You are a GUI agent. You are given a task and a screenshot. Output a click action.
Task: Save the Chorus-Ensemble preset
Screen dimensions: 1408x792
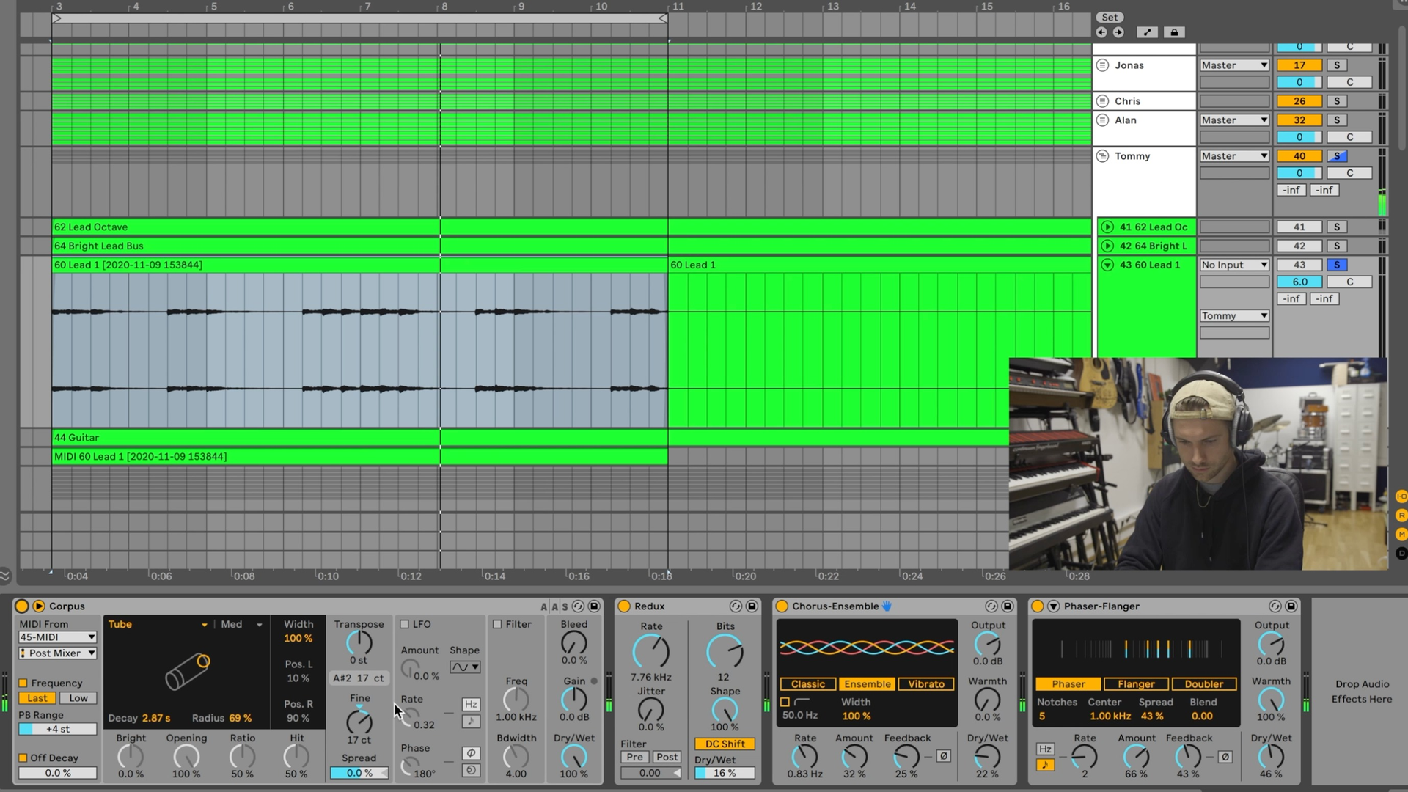pyautogui.click(x=1008, y=606)
